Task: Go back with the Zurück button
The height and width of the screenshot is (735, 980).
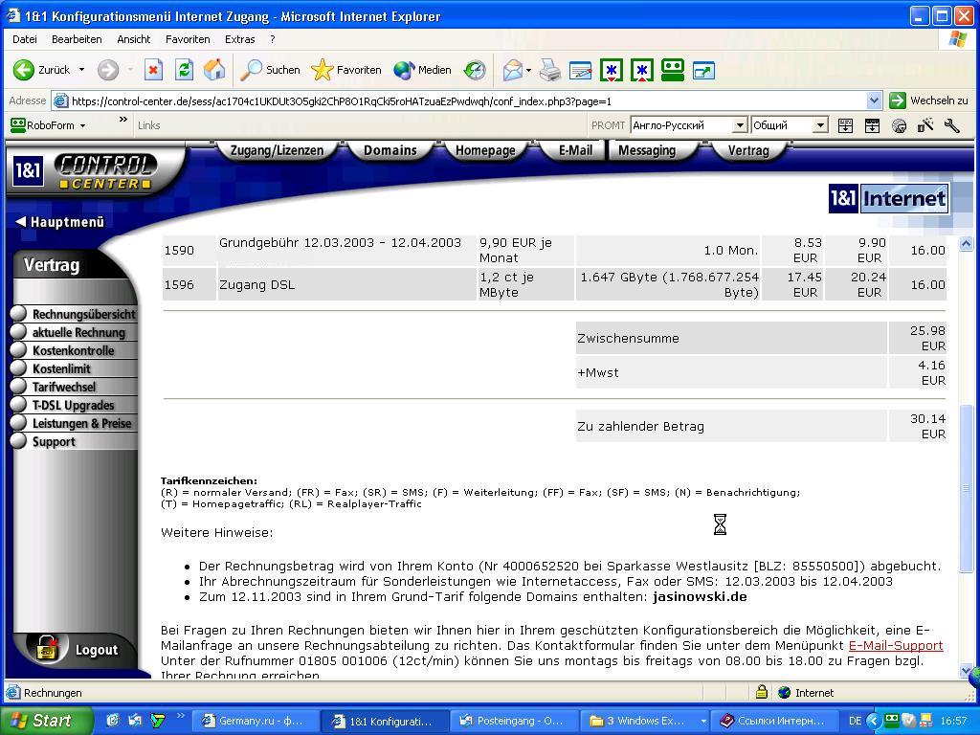Action: pyautogui.click(x=41, y=70)
